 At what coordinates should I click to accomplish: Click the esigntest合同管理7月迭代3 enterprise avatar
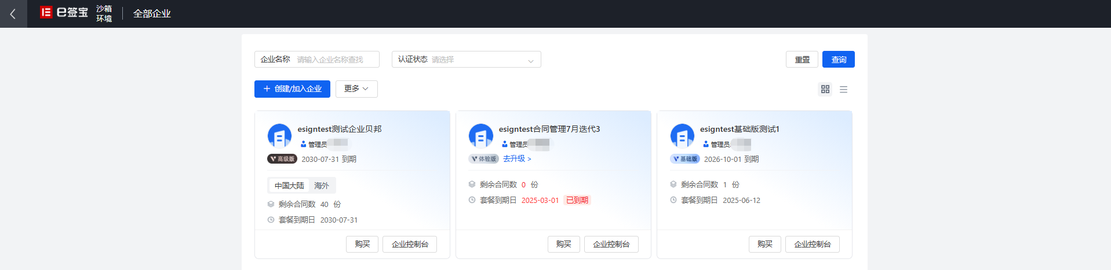tap(480, 136)
